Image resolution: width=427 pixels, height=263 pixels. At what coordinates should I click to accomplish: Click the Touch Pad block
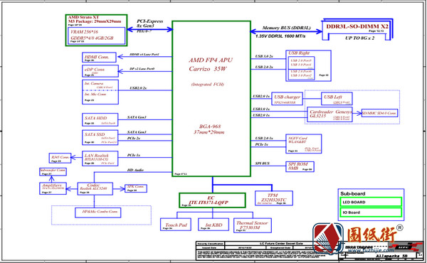tap(176, 225)
